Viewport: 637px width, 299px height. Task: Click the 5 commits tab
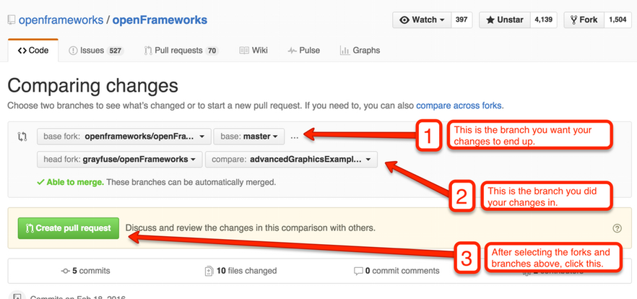pyautogui.click(x=85, y=271)
